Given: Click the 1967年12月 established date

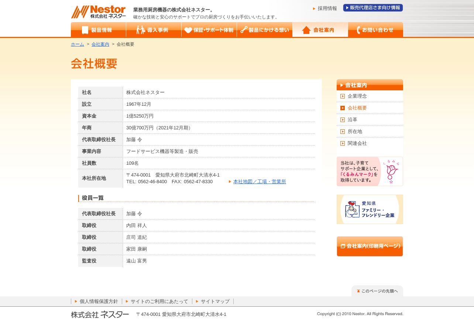Looking at the screenshot, I should coord(139,104).
